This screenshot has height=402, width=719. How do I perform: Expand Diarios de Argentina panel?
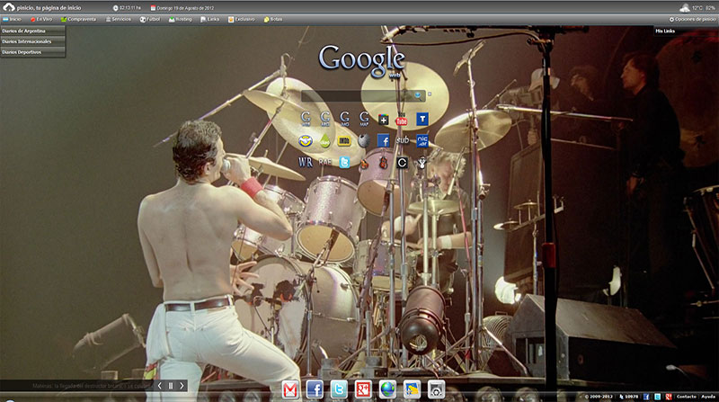pyautogui.click(x=33, y=31)
